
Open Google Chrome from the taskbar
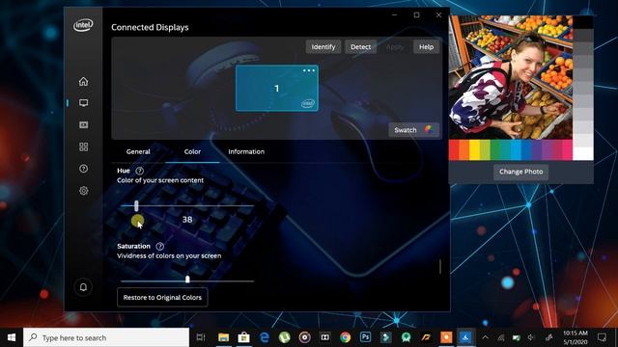pyautogui.click(x=346, y=337)
